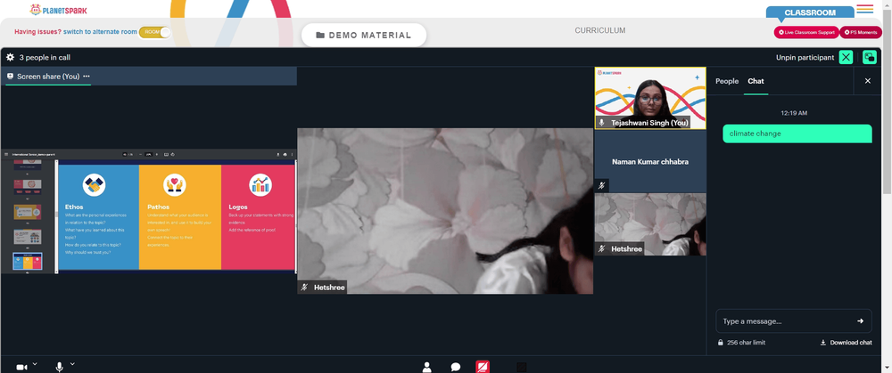Print from the PDF viewer toolbar
Screen dimensions: 892x373
tap(285, 154)
